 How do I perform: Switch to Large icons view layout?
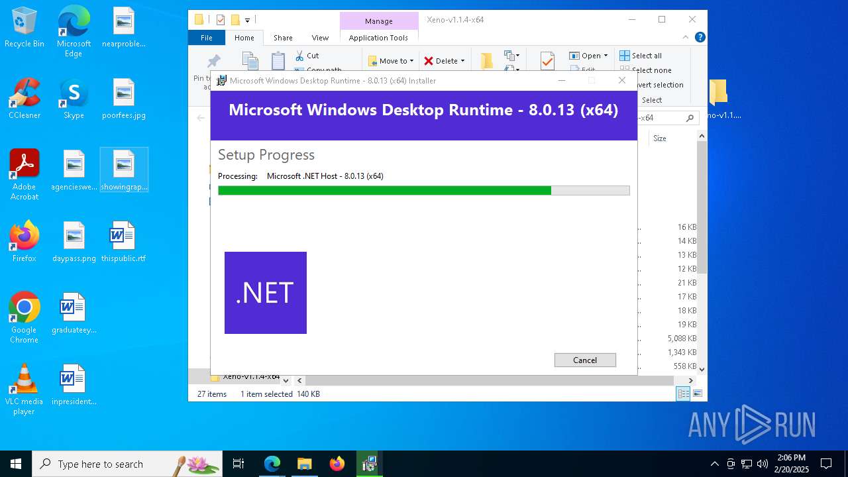click(x=697, y=394)
